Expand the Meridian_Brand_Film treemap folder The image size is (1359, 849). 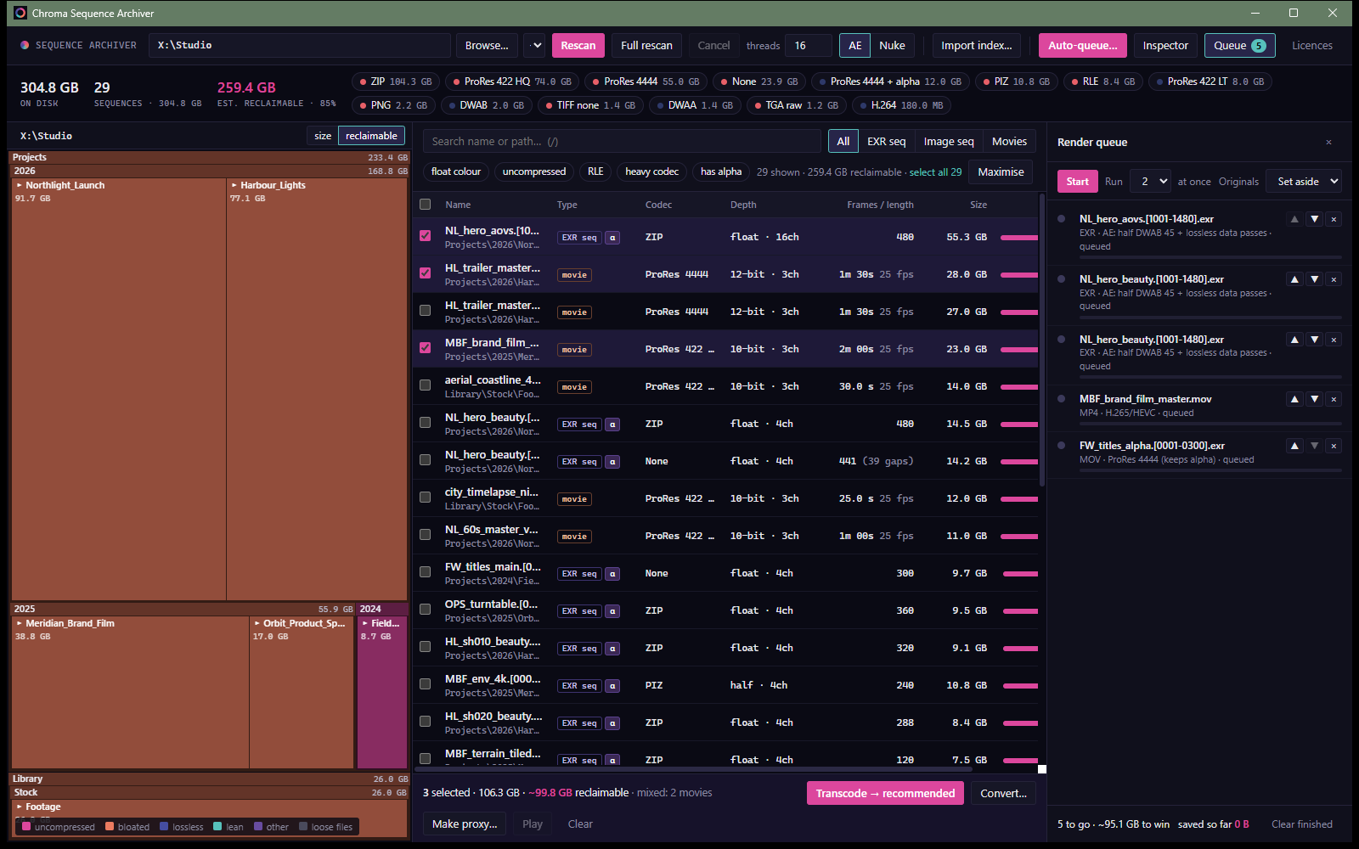coord(20,623)
